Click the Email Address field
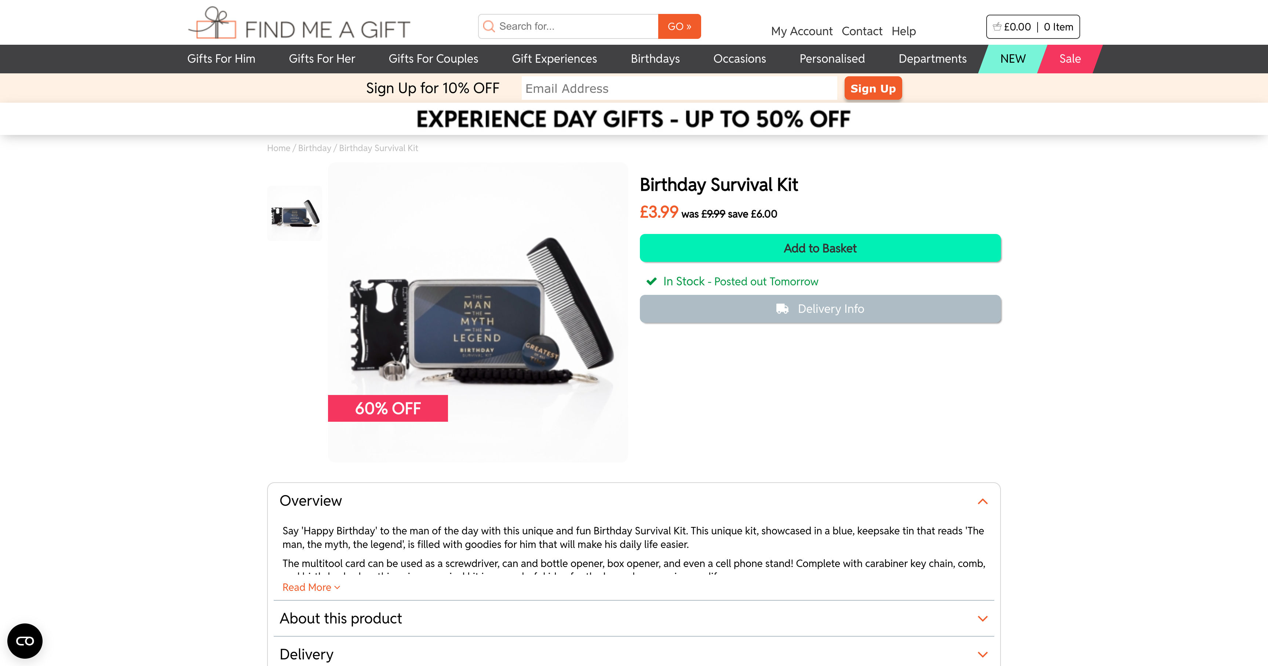 point(679,88)
